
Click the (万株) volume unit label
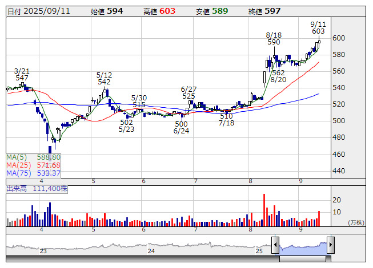(356, 222)
